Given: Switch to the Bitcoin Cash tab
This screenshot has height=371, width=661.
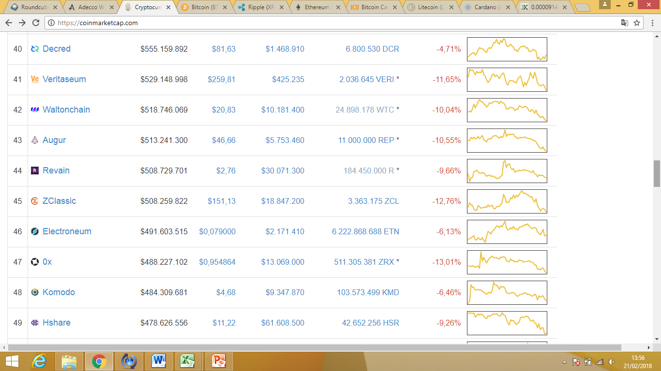Looking at the screenshot, I should click(375, 7).
